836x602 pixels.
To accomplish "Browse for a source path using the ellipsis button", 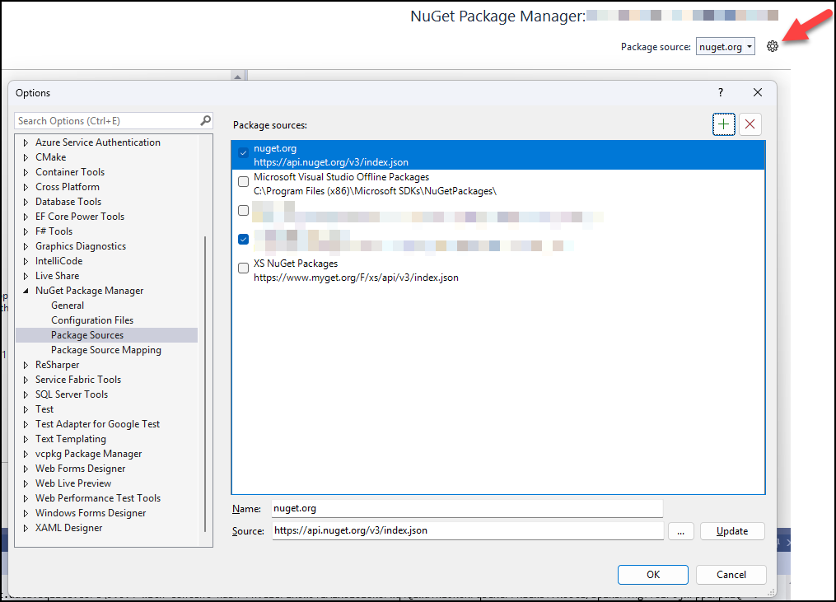I will (681, 530).
